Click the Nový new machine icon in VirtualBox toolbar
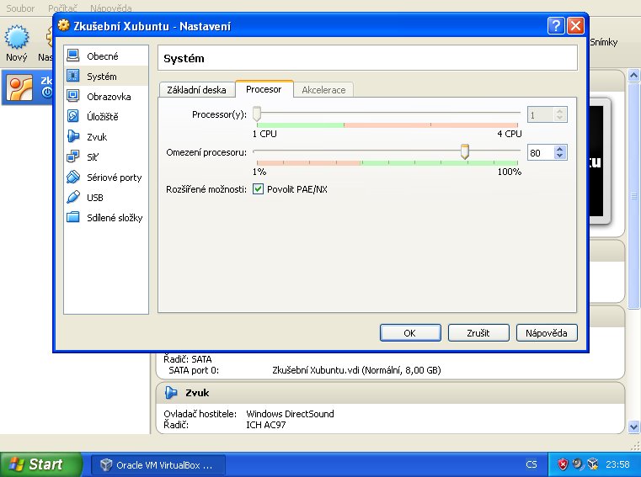 17,37
